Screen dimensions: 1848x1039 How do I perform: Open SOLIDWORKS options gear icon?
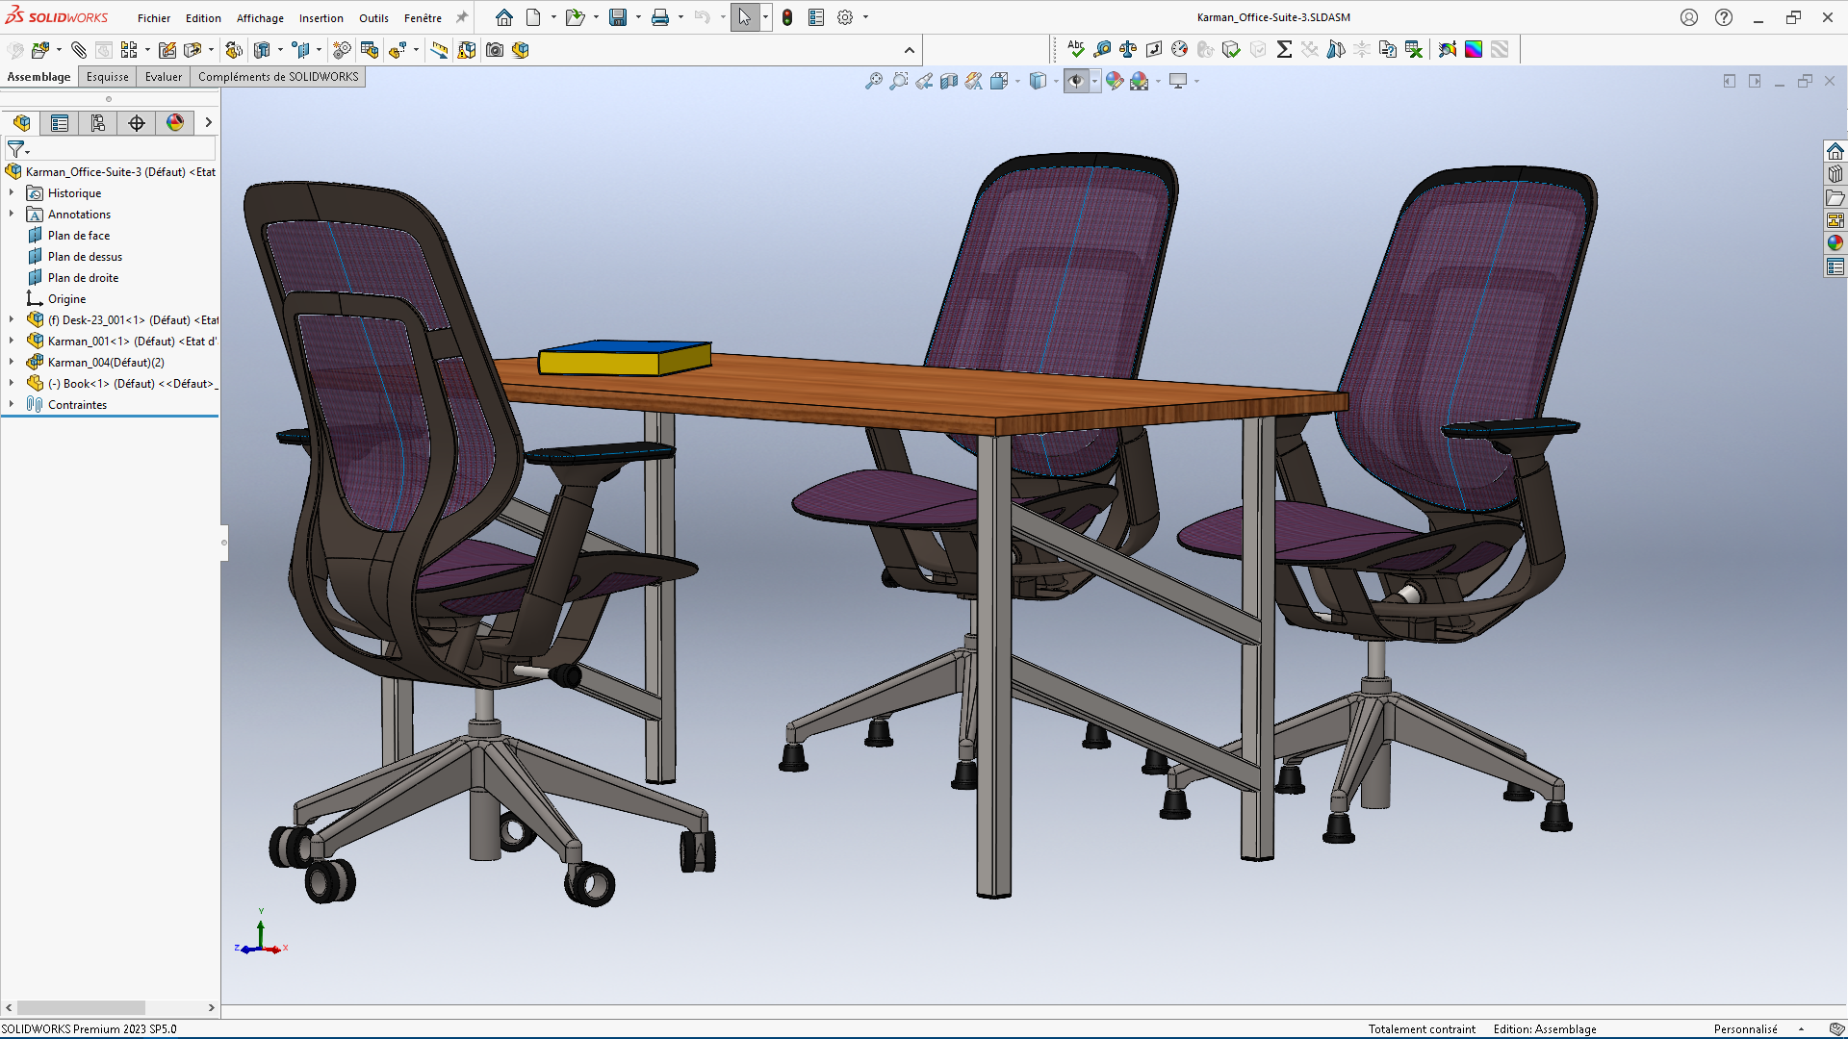845,17
